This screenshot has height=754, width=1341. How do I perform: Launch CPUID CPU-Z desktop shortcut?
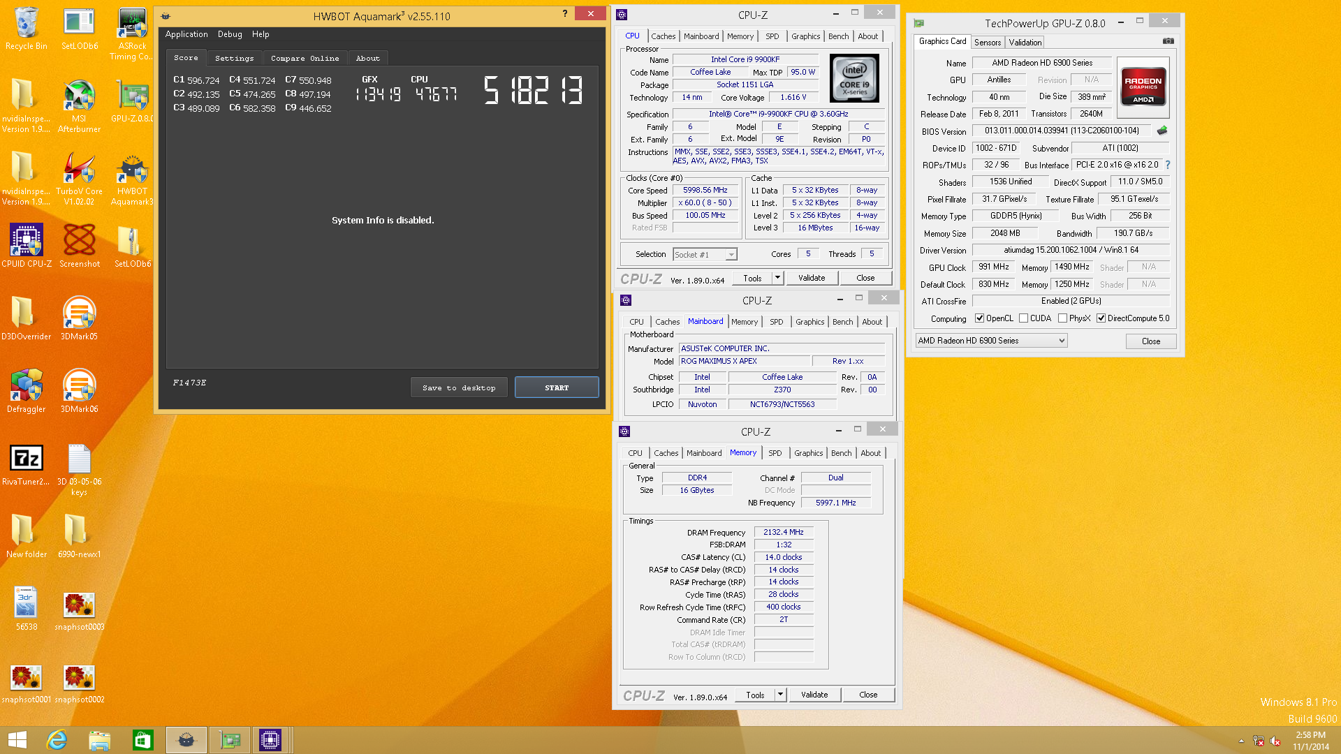(27, 246)
